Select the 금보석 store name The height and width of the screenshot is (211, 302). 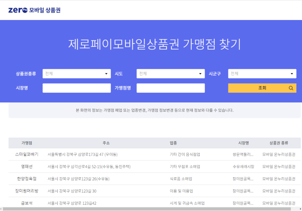pos(27,203)
